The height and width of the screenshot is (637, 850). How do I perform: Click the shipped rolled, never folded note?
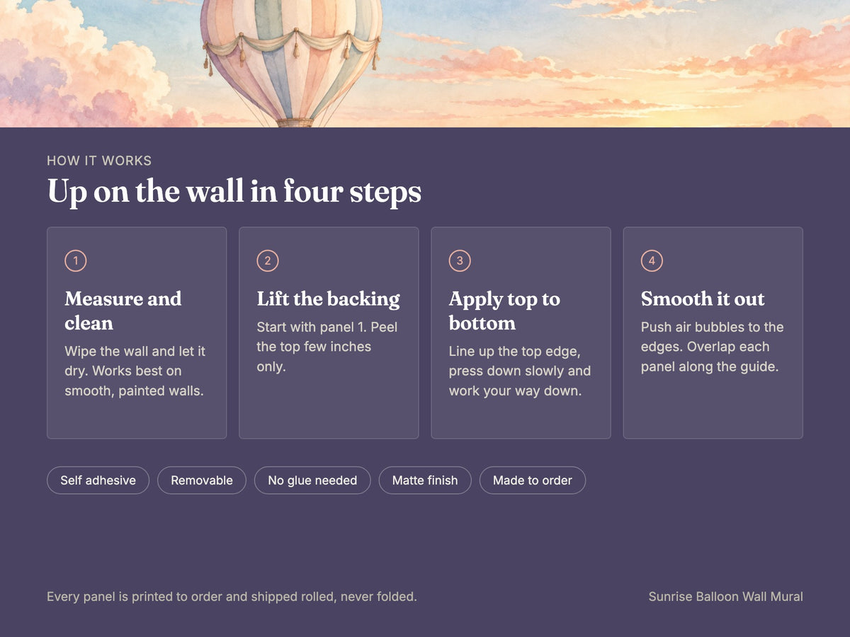tap(232, 597)
